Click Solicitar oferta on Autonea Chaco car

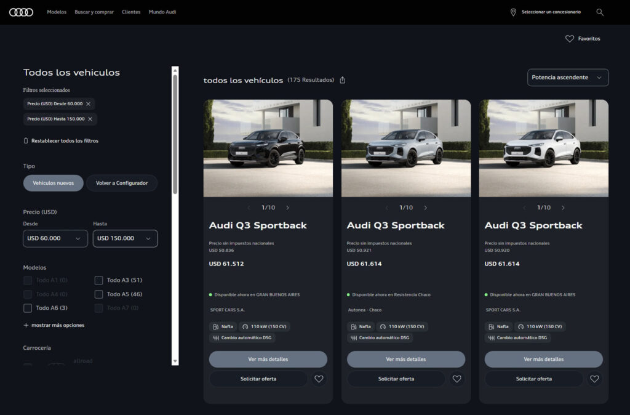(x=396, y=379)
